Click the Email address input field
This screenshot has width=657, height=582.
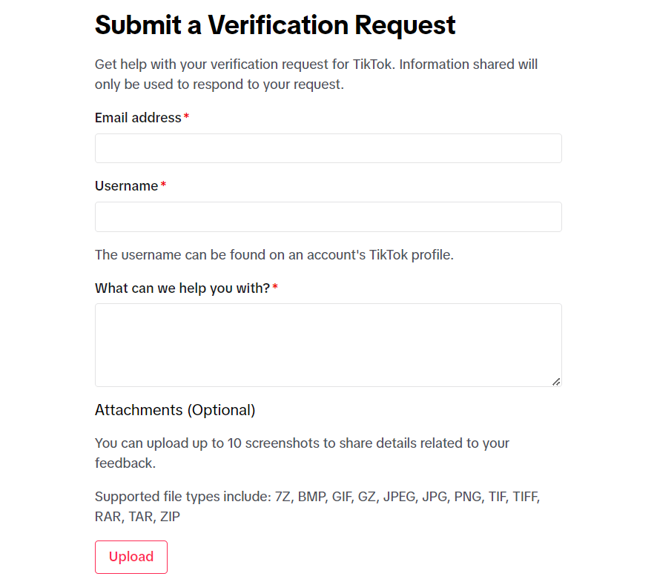[x=328, y=148]
